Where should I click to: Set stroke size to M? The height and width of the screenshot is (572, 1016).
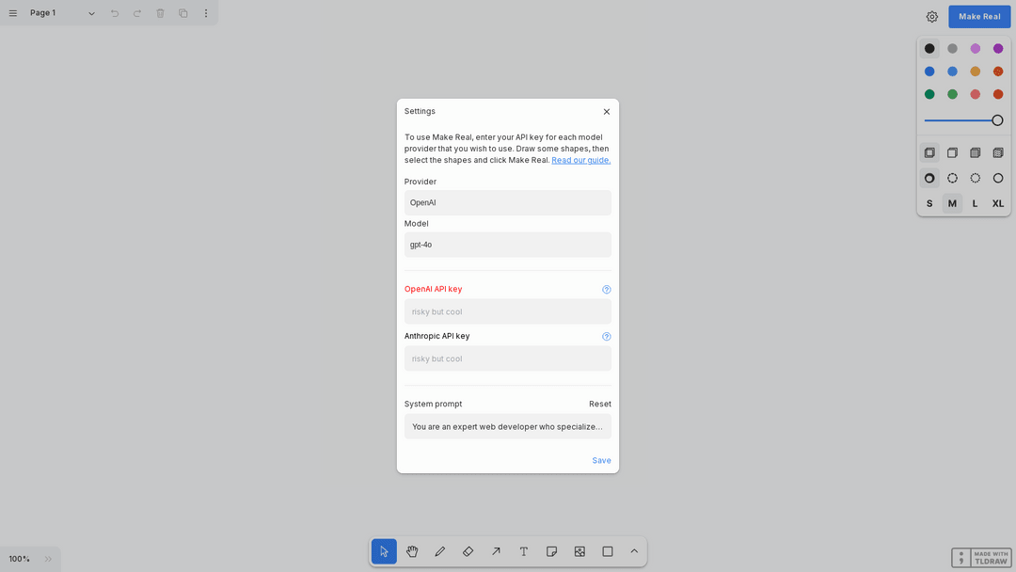pyautogui.click(x=952, y=203)
